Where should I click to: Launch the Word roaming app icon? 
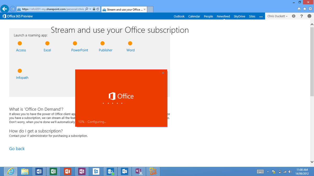point(130,43)
